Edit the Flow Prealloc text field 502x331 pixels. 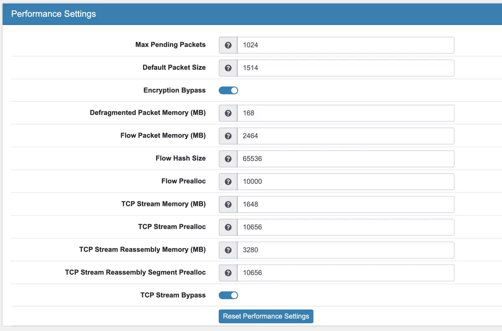(x=345, y=182)
